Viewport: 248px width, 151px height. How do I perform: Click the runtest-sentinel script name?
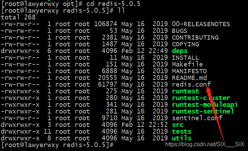pyautogui.click(x=203, y=111)
